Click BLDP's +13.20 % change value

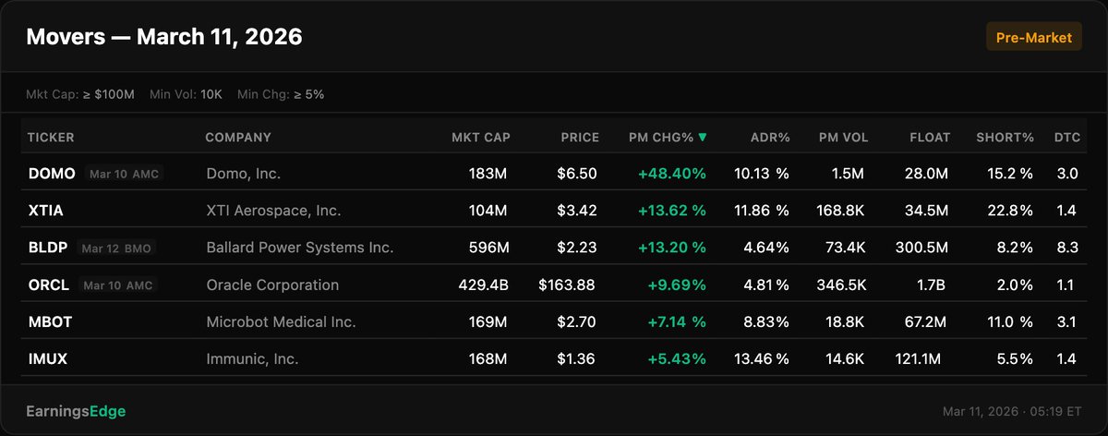coord(672,248)
